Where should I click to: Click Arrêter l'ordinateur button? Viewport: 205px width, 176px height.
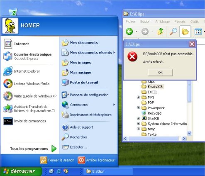(x=96, y=160)
